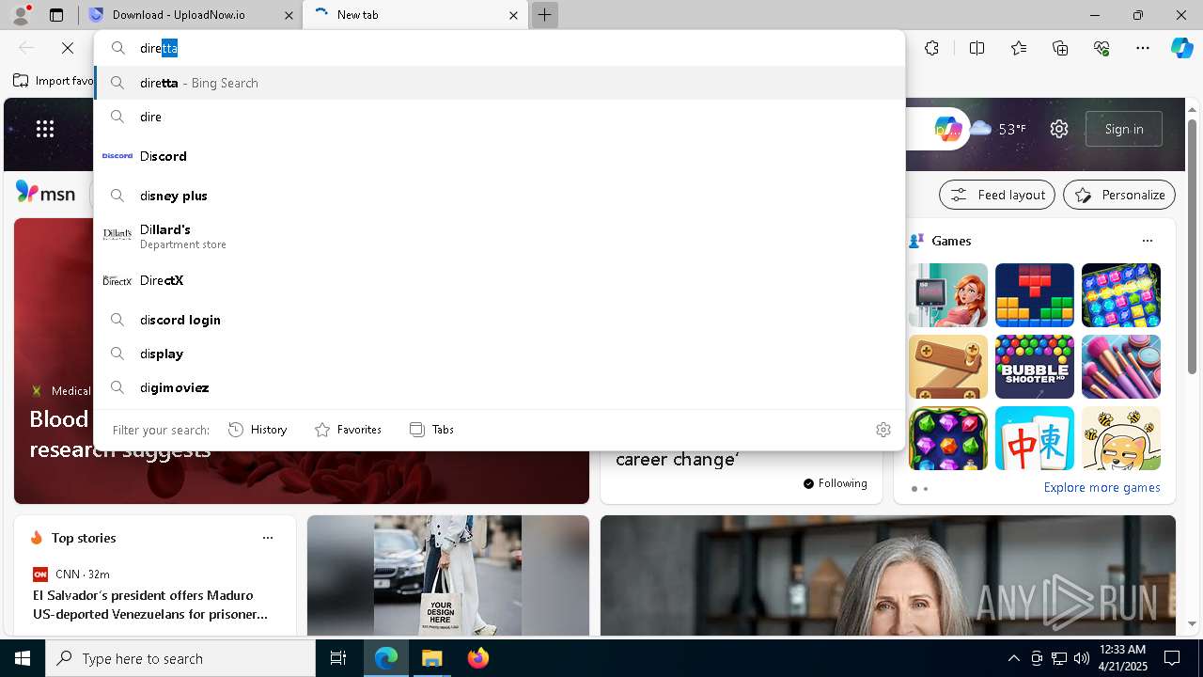Screen dimensions: 1203x677
Task: Select the Dillard's Department store suggestion
Action: point(499,237)
